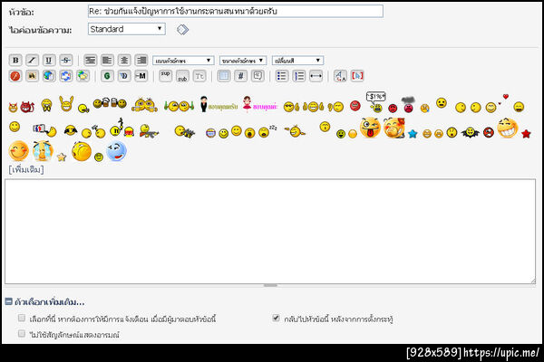Enable reply notification checkbox
Viewport: 544px width, 362px height.
(x=22, y=318)
